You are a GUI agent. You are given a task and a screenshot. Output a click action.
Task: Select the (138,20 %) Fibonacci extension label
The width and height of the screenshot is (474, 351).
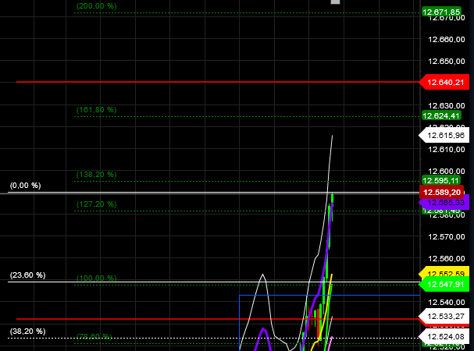coord(96,175)
